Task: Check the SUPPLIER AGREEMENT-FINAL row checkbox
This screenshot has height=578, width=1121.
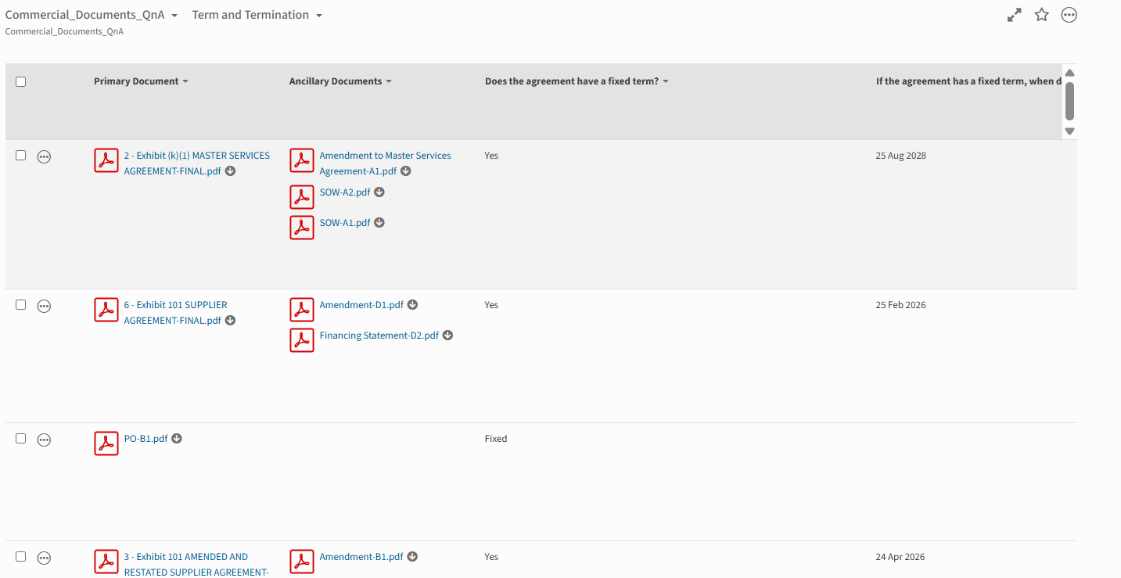Action: 21,305
